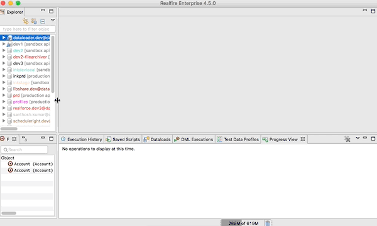
Task: Click the dev1 connected database icon
Action: click(x=9, y=44)
